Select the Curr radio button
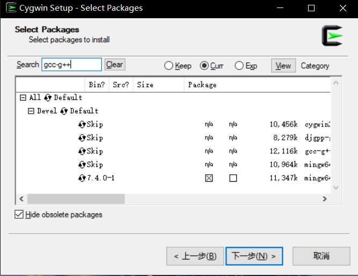 click(204, 65)
